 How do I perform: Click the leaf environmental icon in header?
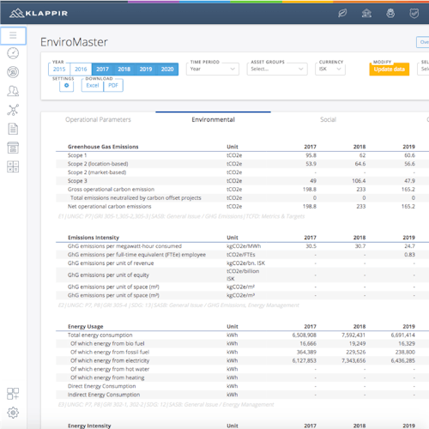point(342,13)
